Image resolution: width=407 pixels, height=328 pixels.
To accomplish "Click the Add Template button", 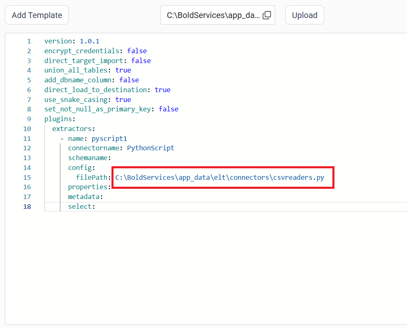I will [x=36, y=15].
